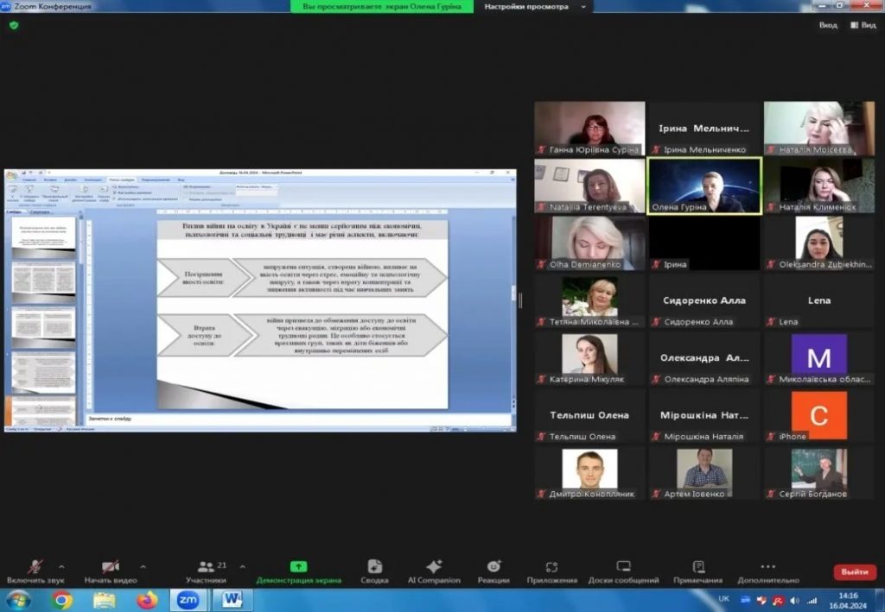Turn on camera with Начать видео
This screenshot has width=885, height=612.
(x=110, y=567)
